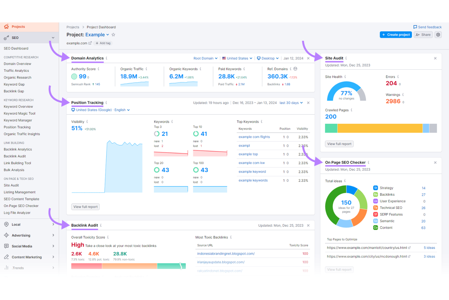Click the Projects home icon

(x=6, y=27)
